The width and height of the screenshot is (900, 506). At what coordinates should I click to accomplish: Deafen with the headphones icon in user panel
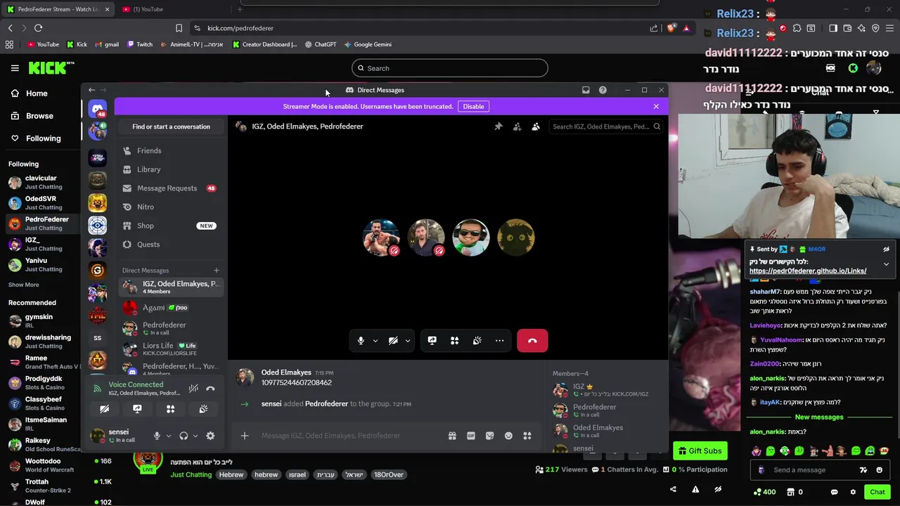[x=184, y=436]
